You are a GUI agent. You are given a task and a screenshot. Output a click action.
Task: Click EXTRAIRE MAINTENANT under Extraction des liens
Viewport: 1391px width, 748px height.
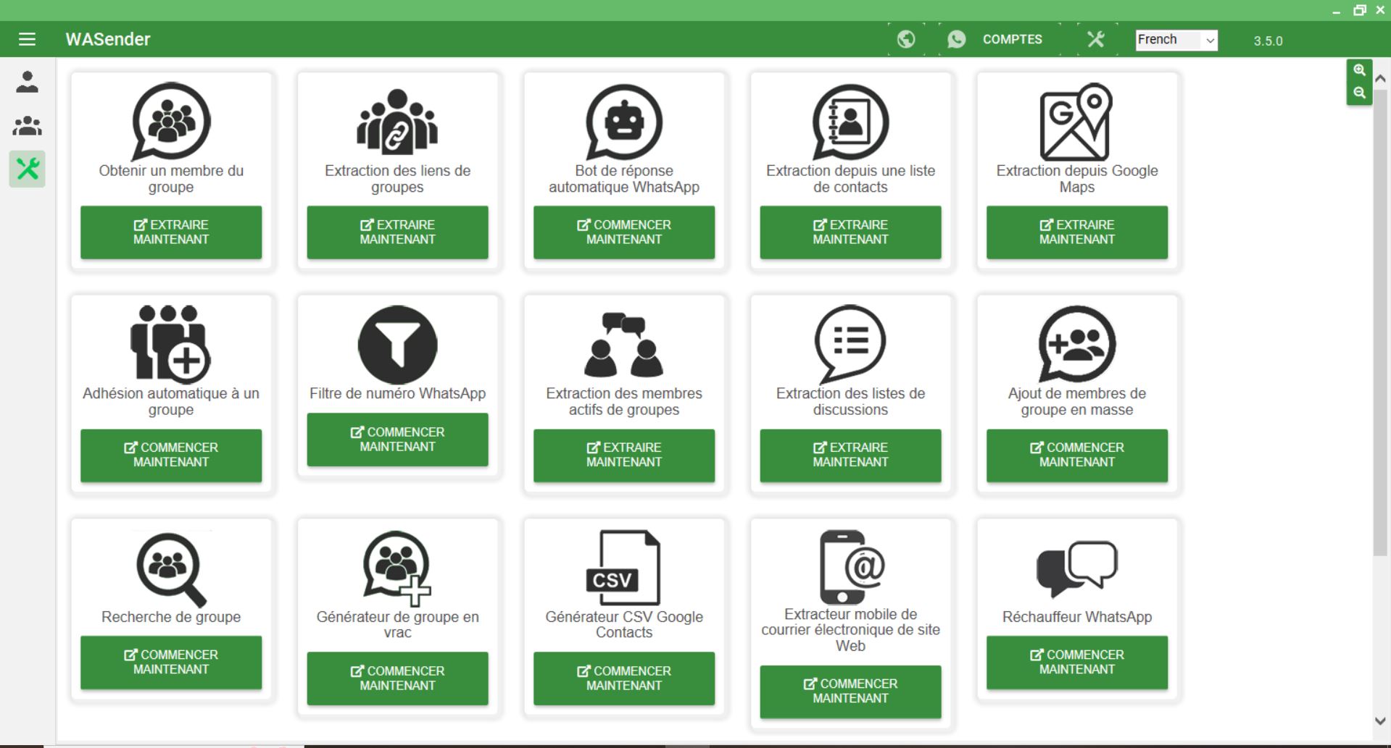click(x=397, y=232)
